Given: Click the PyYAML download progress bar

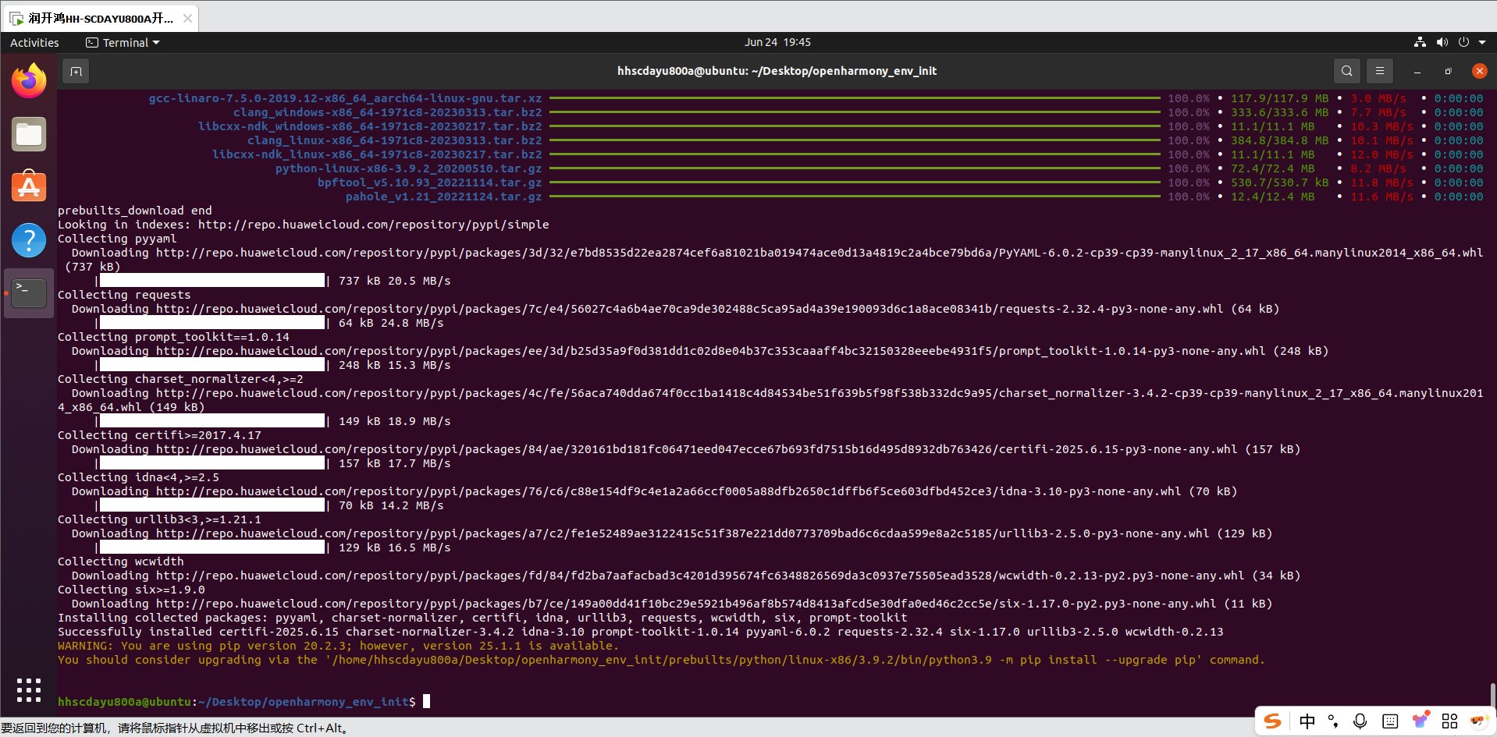Looking at the screenshot, I should [x=211, y=281].
